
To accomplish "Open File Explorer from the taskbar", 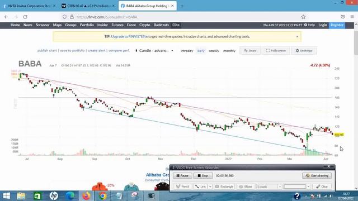I will click(21, 196).
